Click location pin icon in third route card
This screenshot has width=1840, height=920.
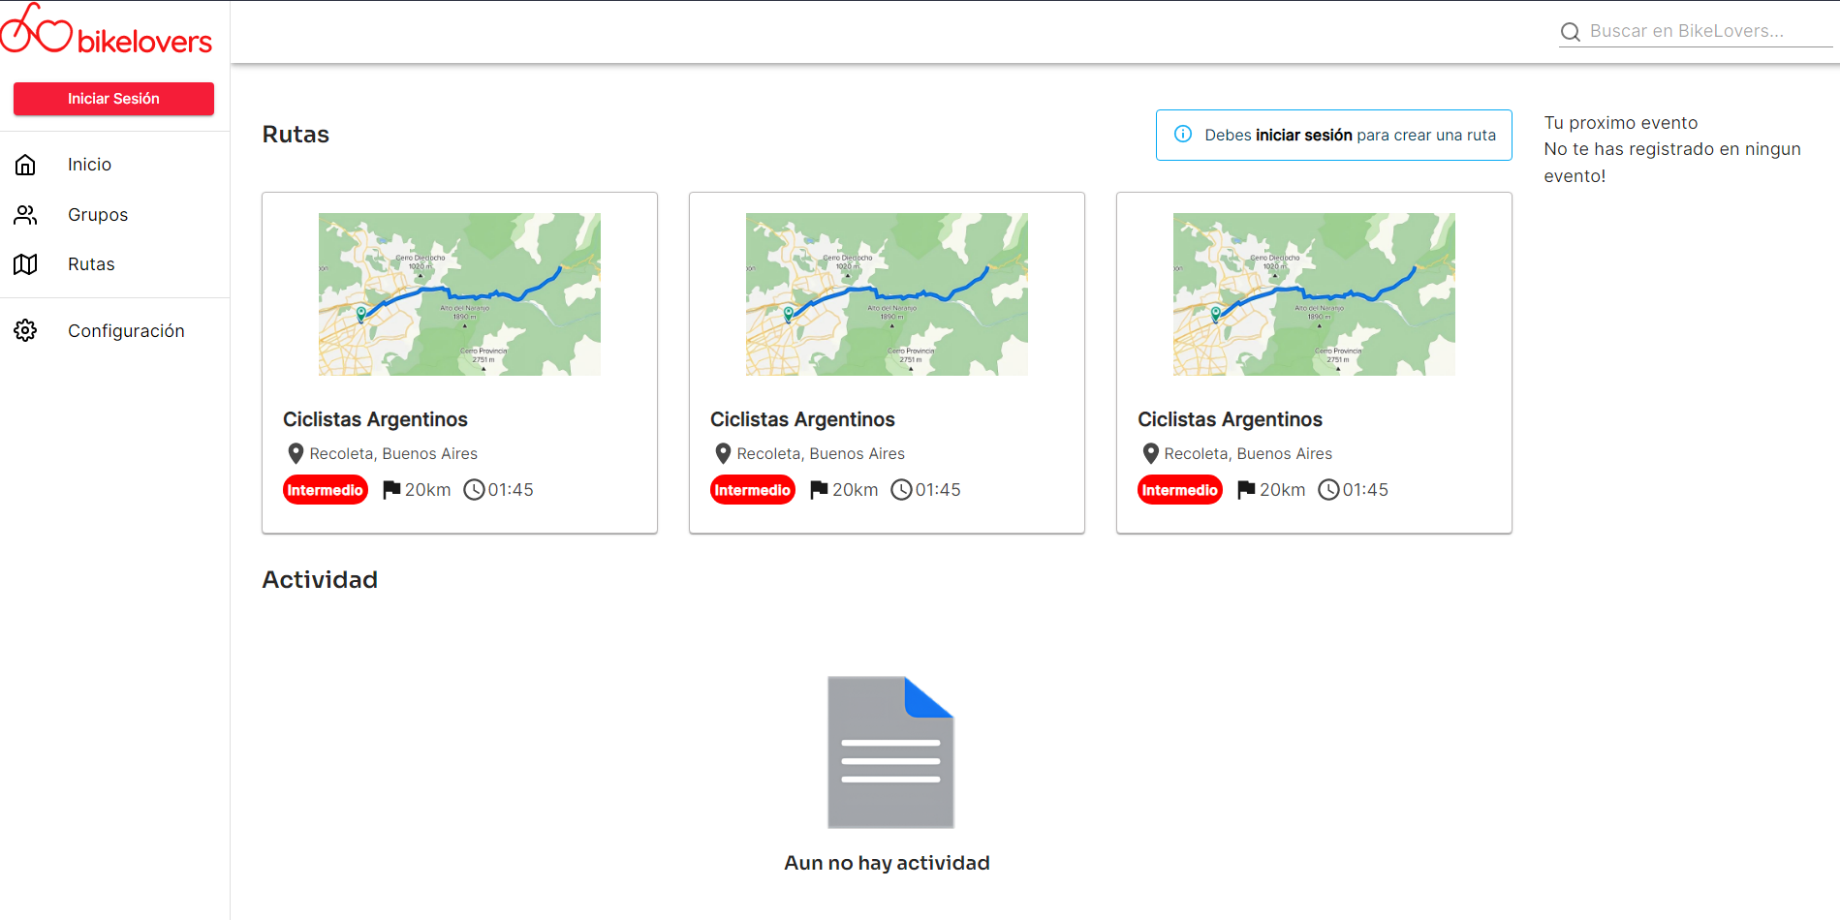1150,453
